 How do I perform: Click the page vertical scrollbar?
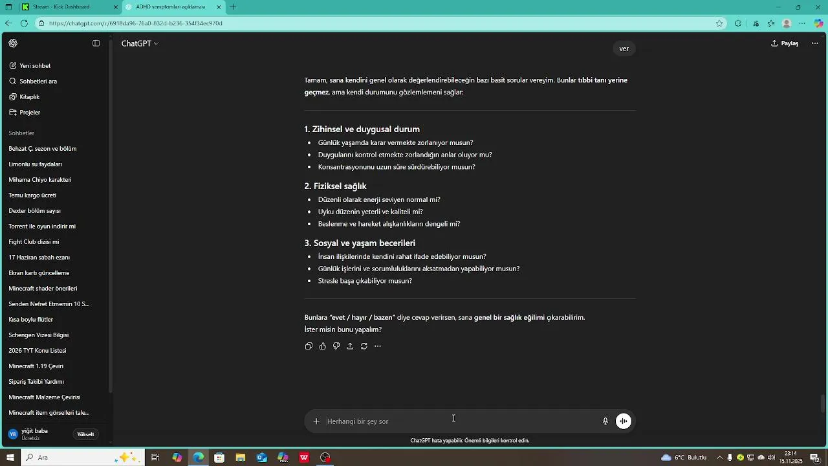tap(823, 403)
